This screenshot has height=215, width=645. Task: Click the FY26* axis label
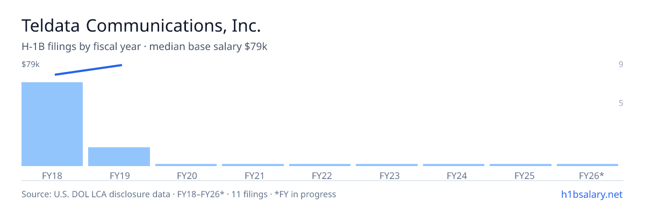[591, 175]
